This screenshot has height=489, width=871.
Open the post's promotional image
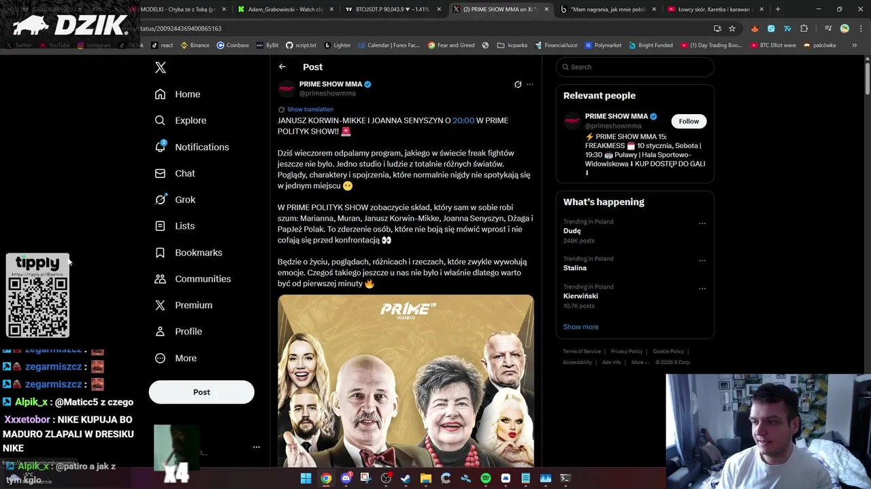pyautogui.click(x=406, y=380)
